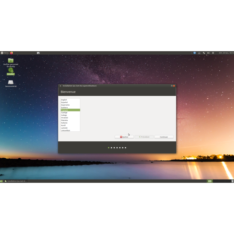The image size is (234, 234).
Task: Open Firefox from the top panel
Action: [12, 53]
